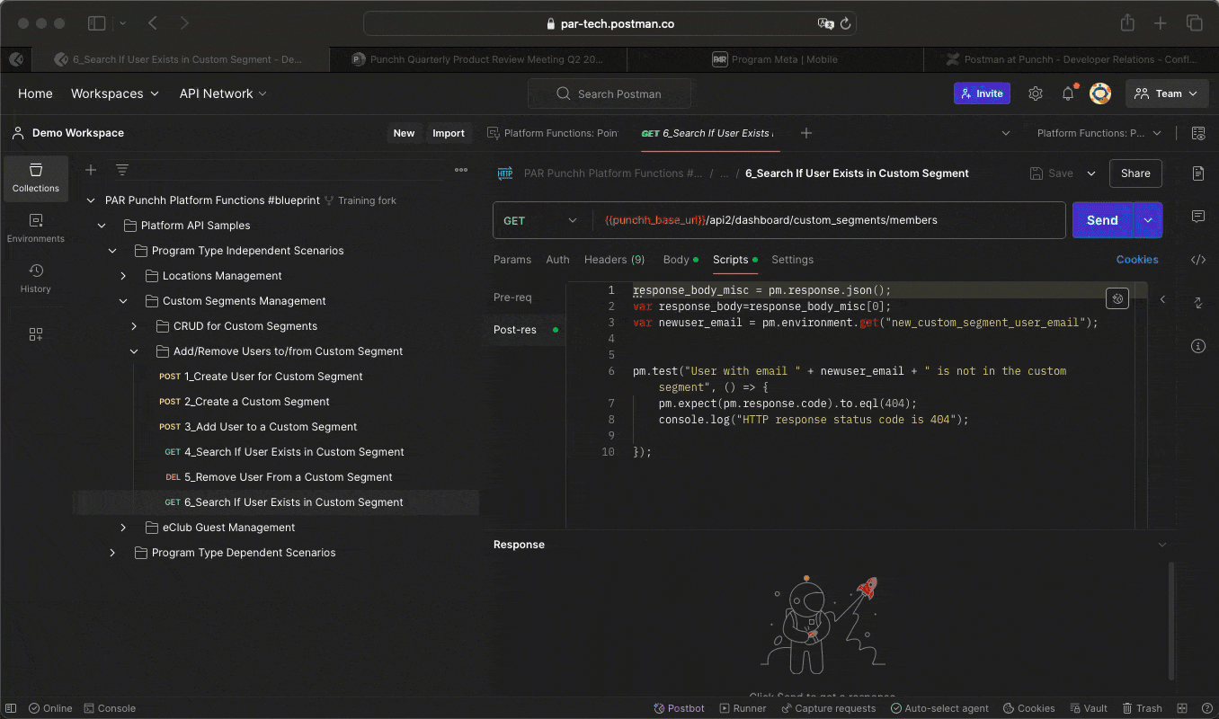
Task: Select the Pre-req script tab
Action: point(512,297)
